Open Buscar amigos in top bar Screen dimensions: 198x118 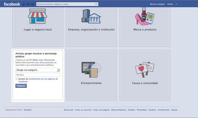tap(157, 4)
